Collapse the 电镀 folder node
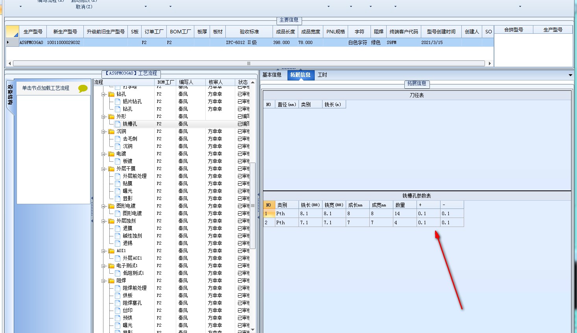Viewport: 577px width, 333px height. [x=103, y=154]
